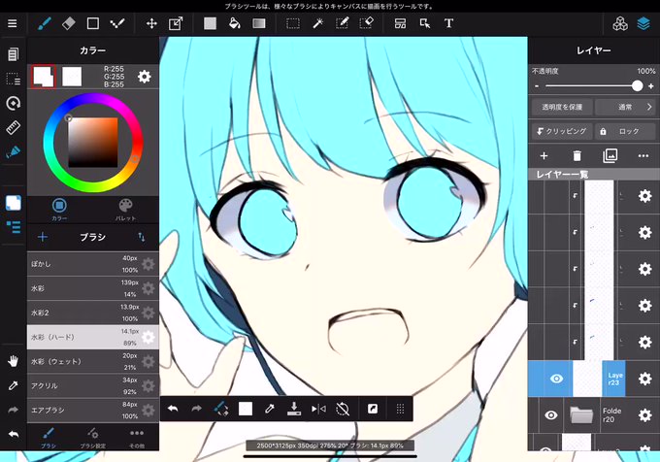
Task: Select the Brush tool in top toolbar
Action: (45, 23)
